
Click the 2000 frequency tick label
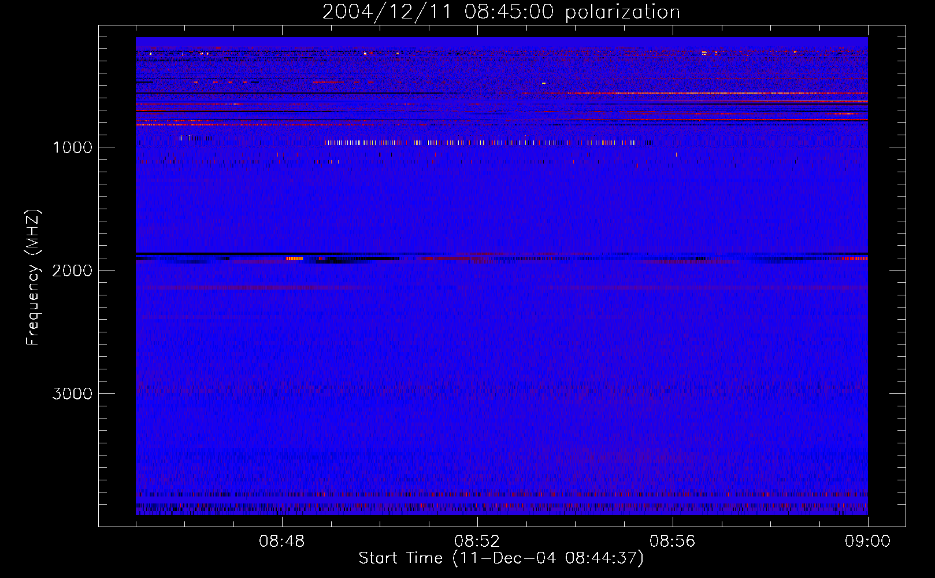click(x=72, y=271)
